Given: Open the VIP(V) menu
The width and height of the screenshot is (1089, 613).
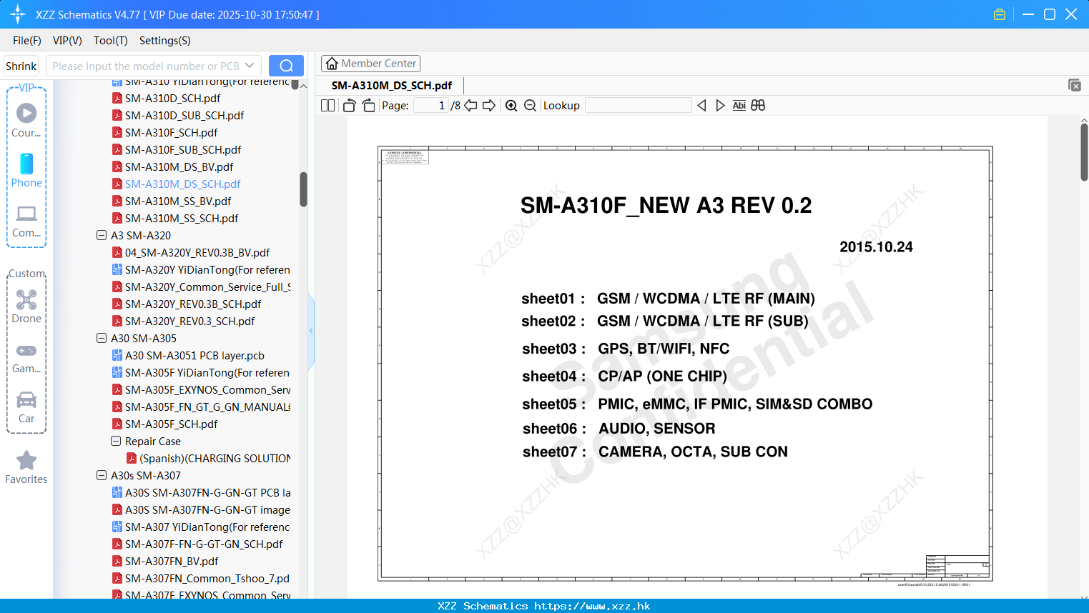Looking at the screenshot, I should point(67,41).
